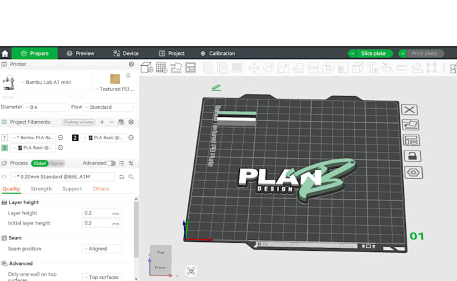The image size is (457, 281).
Task: Select the Scale tool icon
Action: click(284, 68)
